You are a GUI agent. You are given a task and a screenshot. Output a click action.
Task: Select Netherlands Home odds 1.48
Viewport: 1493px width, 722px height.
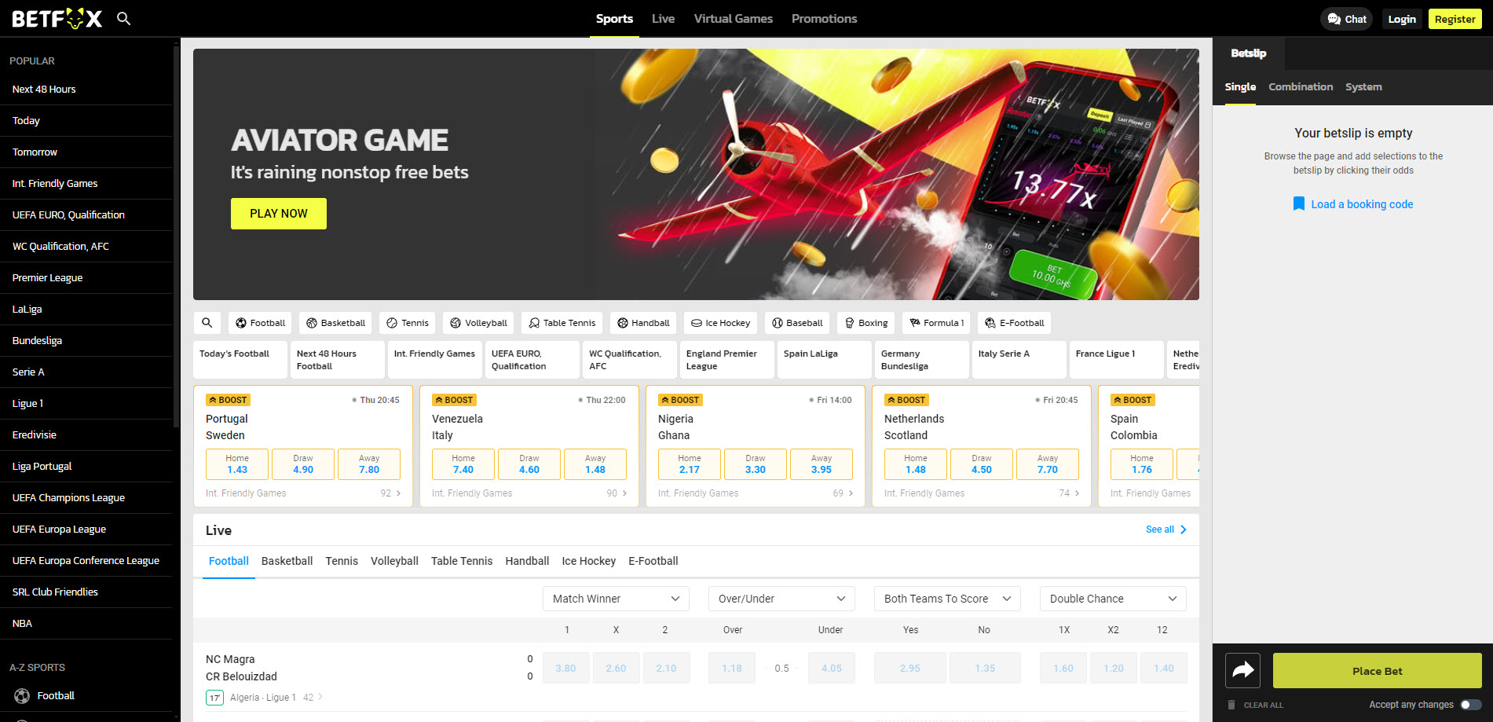click(916, 464)
